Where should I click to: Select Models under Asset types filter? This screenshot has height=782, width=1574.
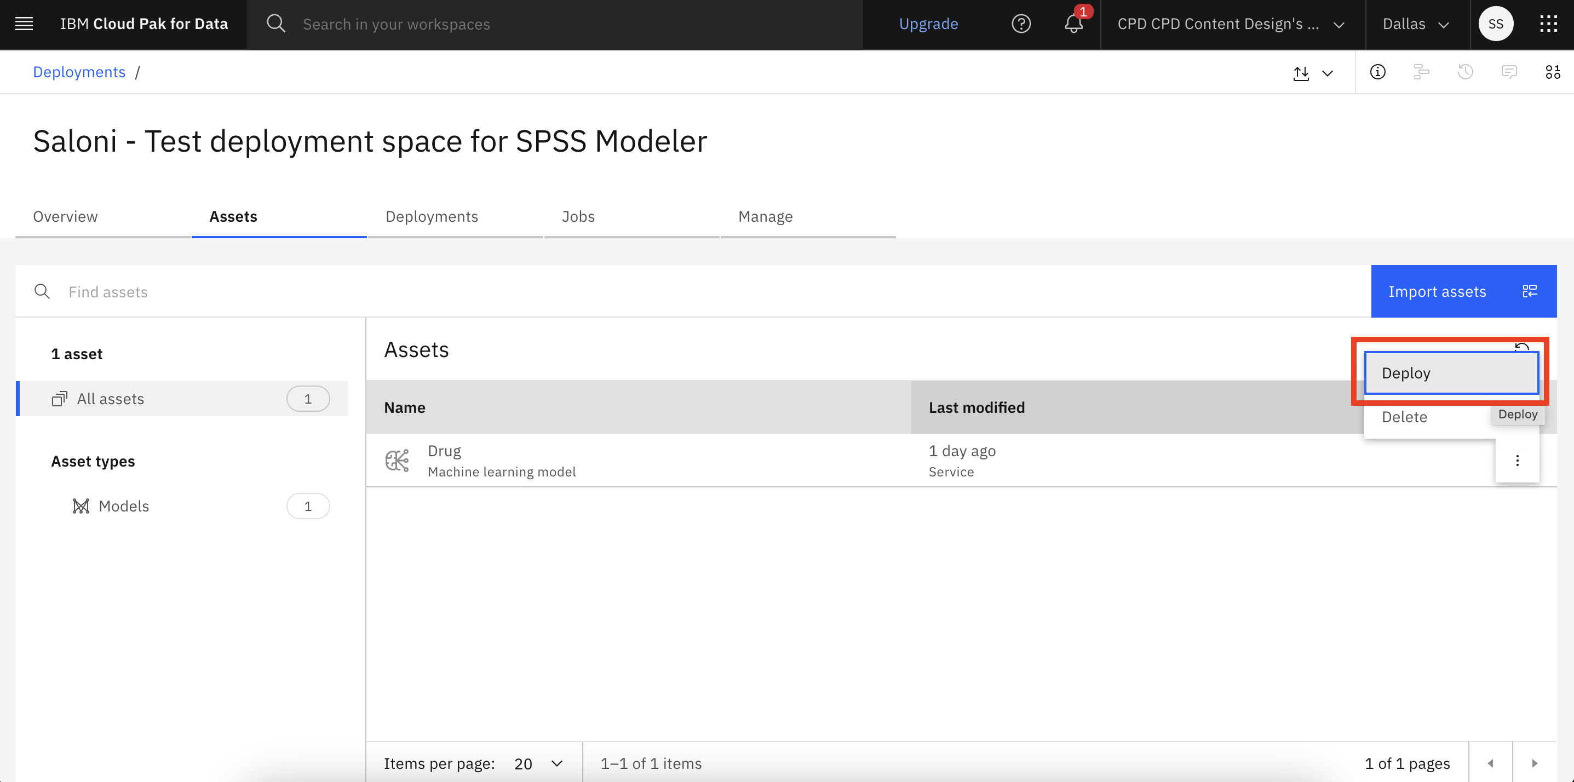(123, 505)
